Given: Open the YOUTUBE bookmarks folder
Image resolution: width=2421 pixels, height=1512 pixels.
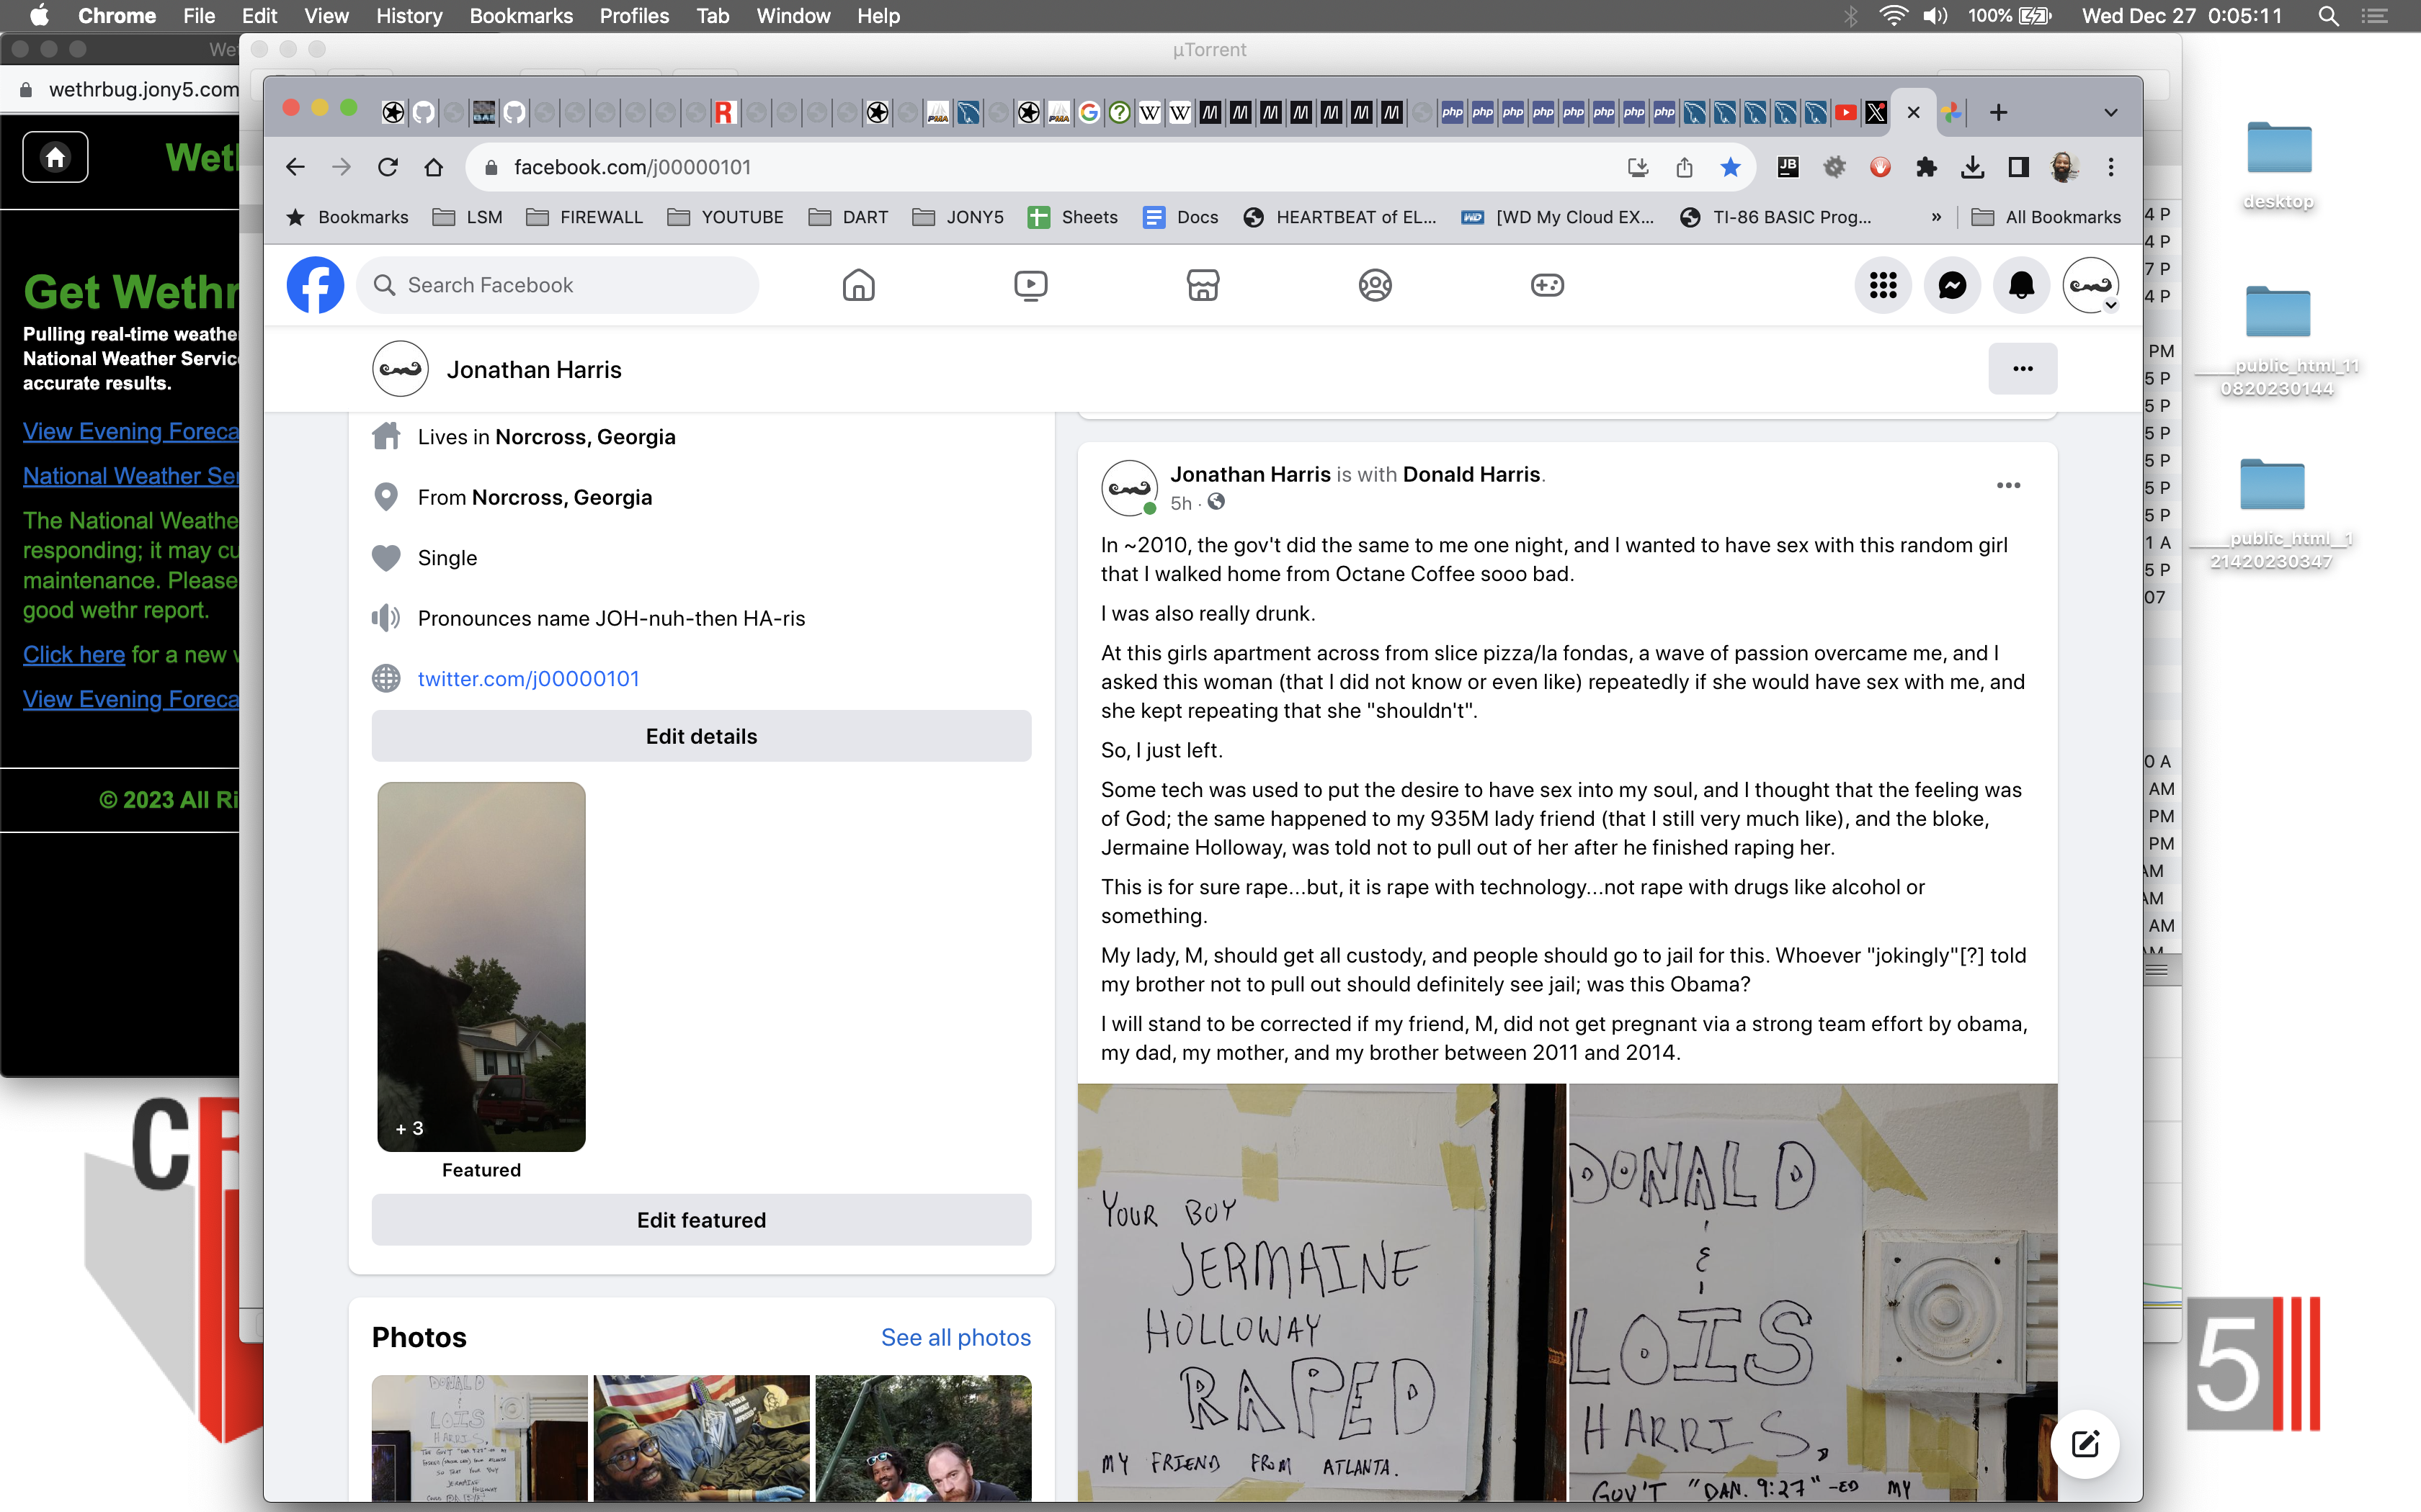Looking at the screenshot, I should click(x=726, y=217).
